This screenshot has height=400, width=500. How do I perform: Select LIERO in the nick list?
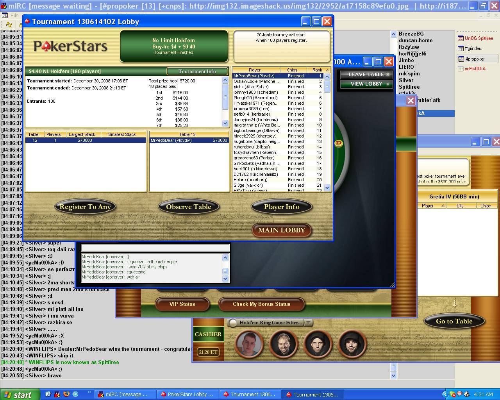click(x=406, y=67)
